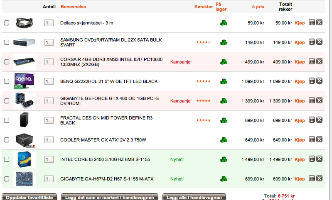
Task: Click the T icon for Intel Core i5 2400
Action: (312, 159)
